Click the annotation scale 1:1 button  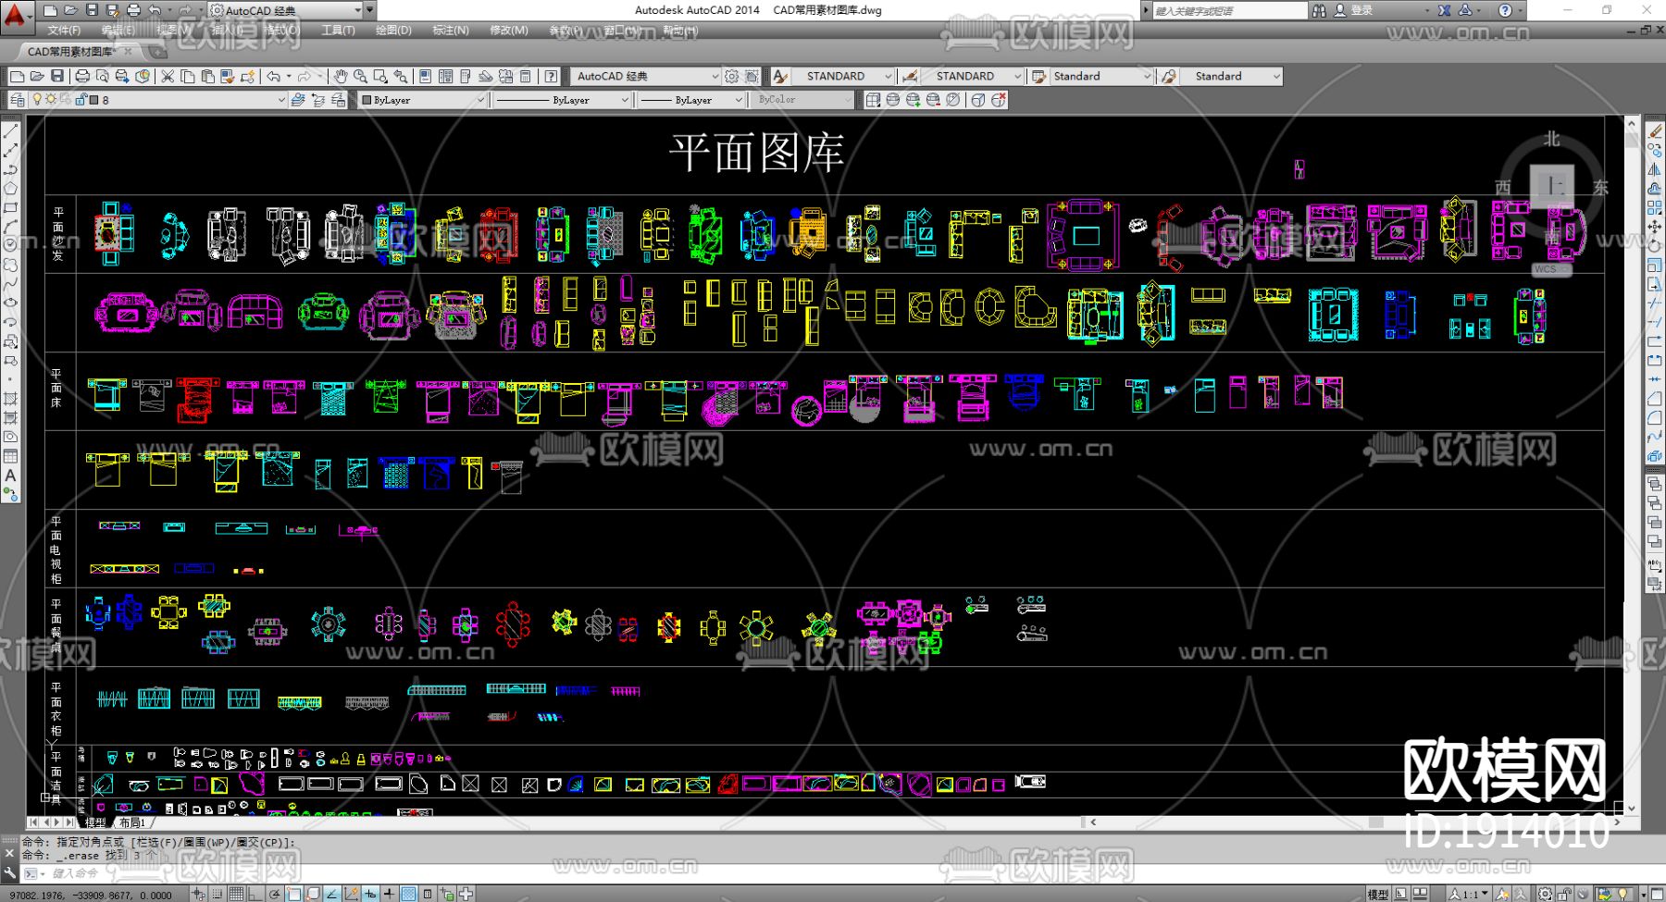tap(1470, 894)
